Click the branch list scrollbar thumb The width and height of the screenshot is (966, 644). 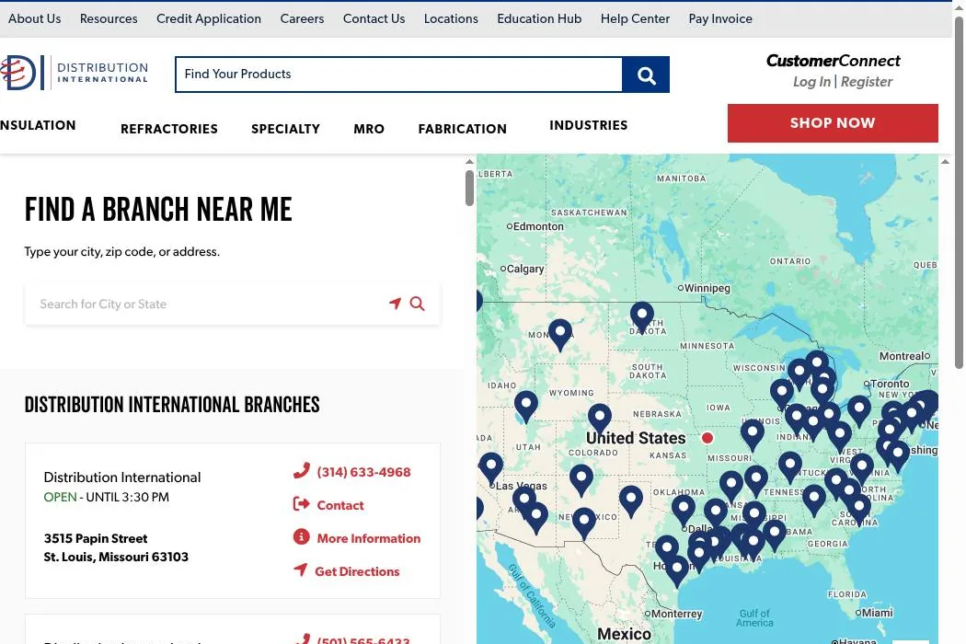coord(469,188)
